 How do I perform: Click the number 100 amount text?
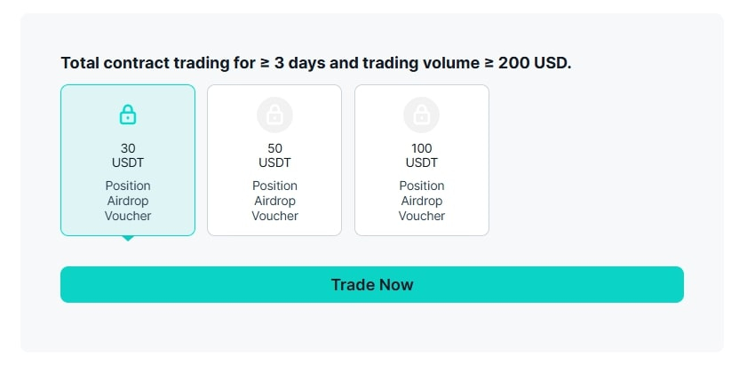(421, 148)
